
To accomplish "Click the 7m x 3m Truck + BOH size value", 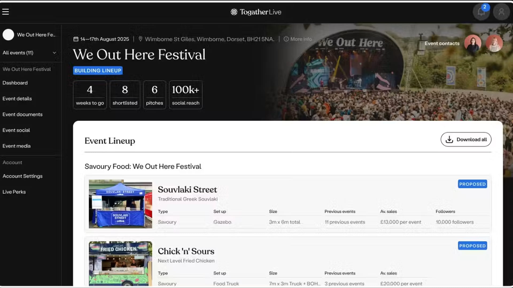I will click(x=295, y=283).
